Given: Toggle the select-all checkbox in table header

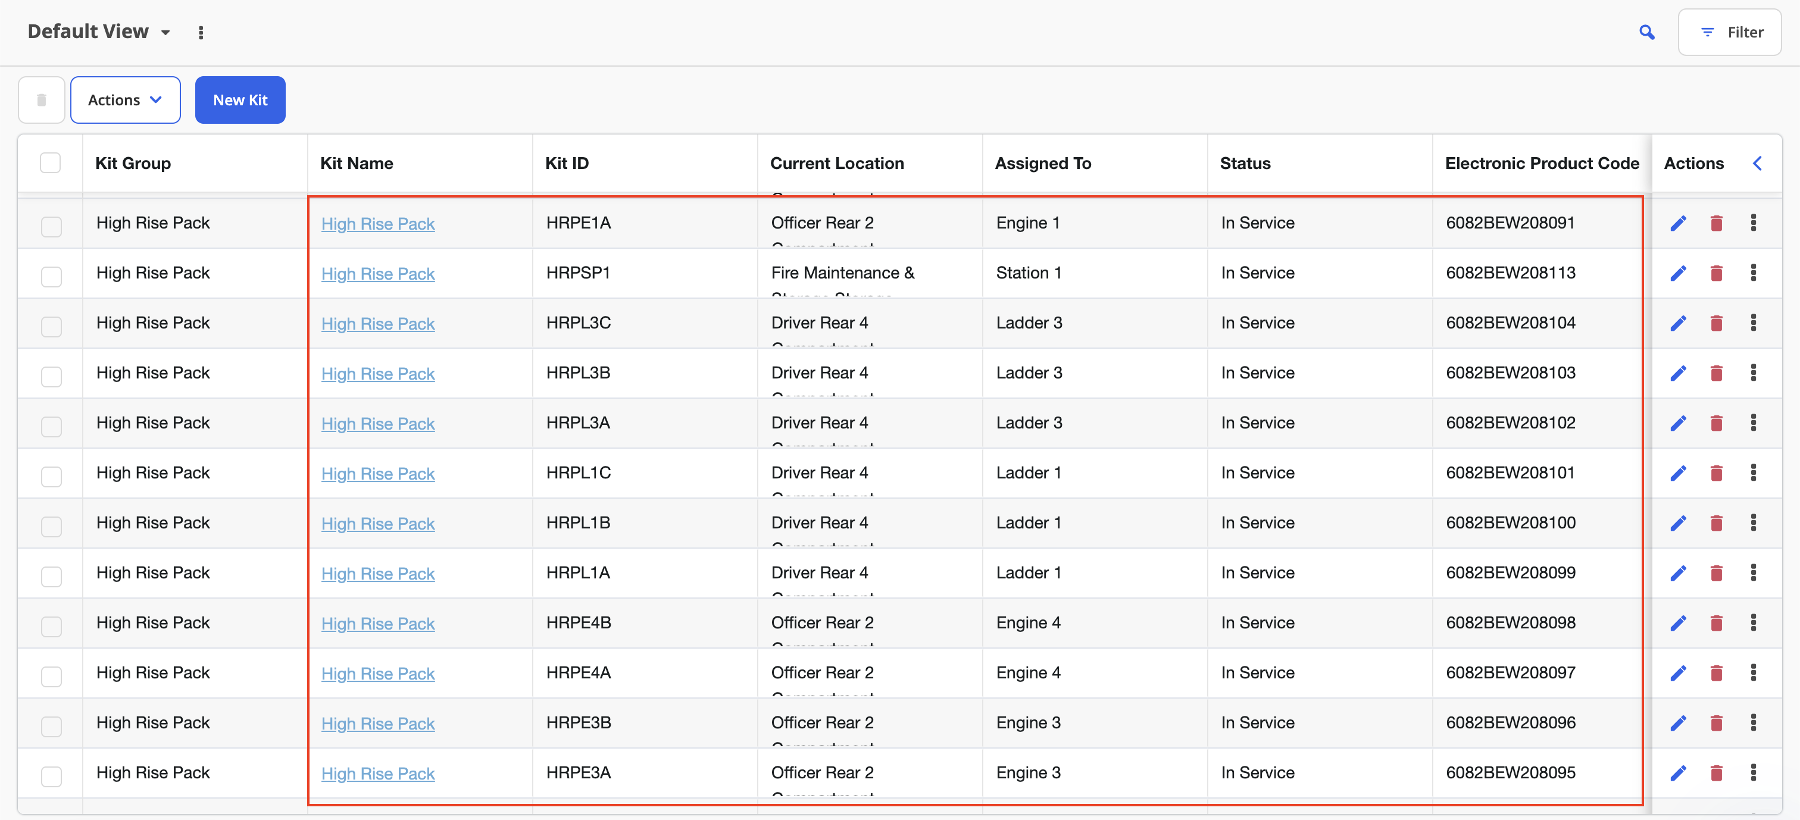Looking at the screenshot, I should pyautogui.click(x=51, y=162).
